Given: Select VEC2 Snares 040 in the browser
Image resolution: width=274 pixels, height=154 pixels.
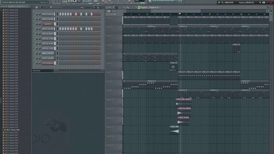Looking at the screenshot, I should (12, 78).
